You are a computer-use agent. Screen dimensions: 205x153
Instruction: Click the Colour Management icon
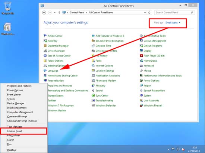(141, 41)
